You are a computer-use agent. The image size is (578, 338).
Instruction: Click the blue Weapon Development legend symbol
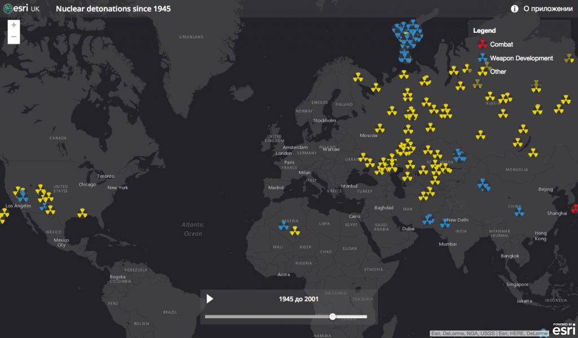pyautogui.click(x=482, y=58)
